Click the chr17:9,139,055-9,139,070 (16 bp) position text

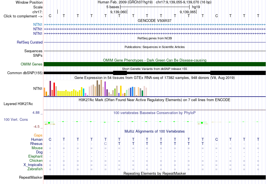click(184, 2)
